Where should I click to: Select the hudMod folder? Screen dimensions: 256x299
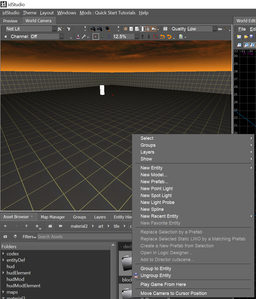[x=15, y=279]
